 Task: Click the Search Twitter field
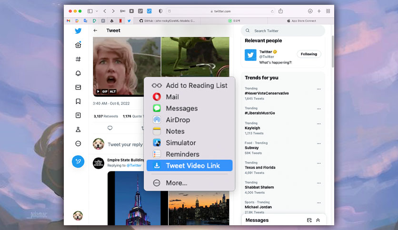click(x=283, y=30)
